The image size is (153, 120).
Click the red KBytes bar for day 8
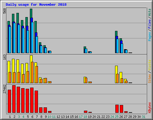click(41, 110)
